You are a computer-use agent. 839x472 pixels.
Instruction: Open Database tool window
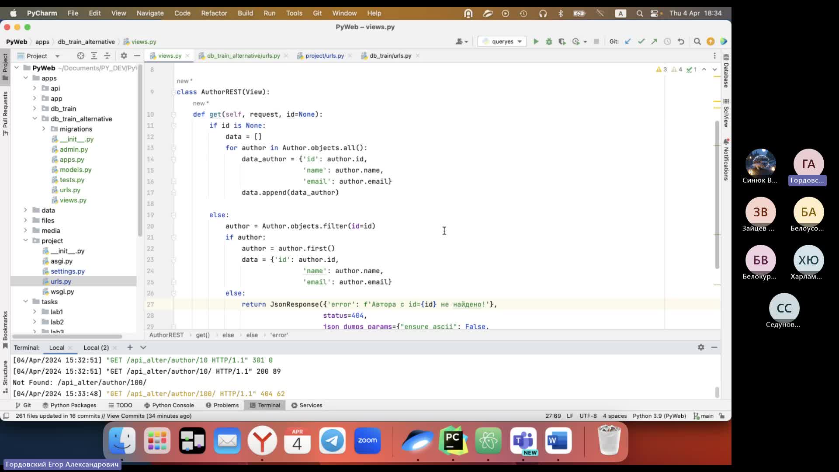click(726, 72)
